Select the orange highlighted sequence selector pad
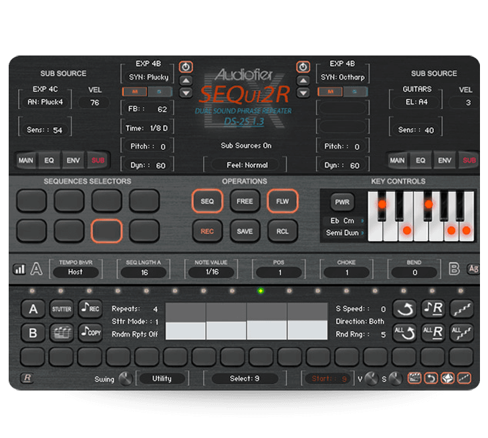Viewport: 488px width, 438px height. tap(106, 231)
